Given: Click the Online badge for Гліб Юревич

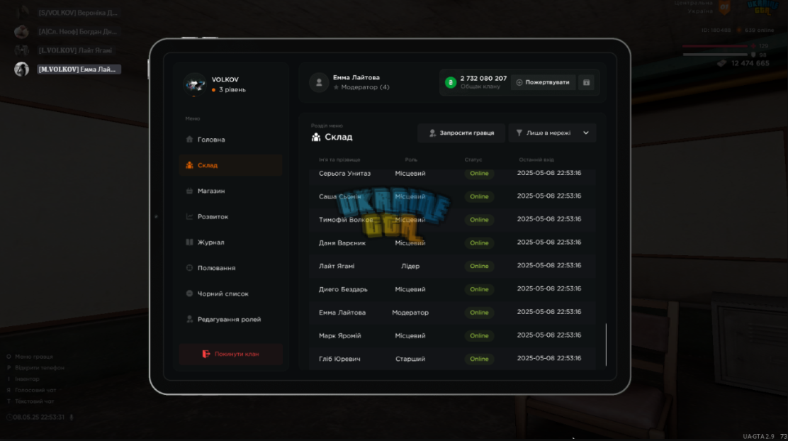Looking at the screenshot, I should pos(479,359).
